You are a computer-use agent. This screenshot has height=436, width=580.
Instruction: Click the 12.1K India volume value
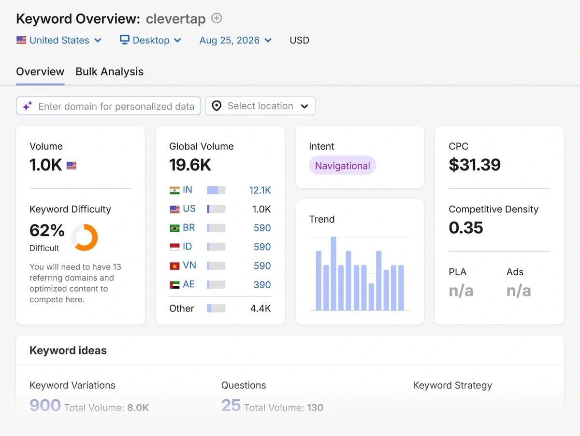[x=260, y=190]
